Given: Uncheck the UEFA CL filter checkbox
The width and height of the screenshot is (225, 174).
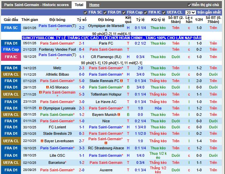Looking at the screenshot, I should pos(164,13).
